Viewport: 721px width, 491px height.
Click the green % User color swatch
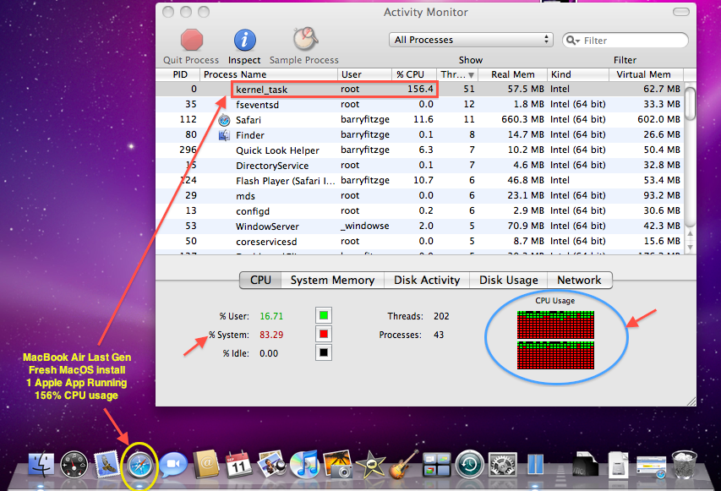coord(324,315)
